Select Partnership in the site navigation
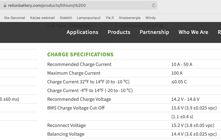This screenshot has width=221, height=140. 154,32
